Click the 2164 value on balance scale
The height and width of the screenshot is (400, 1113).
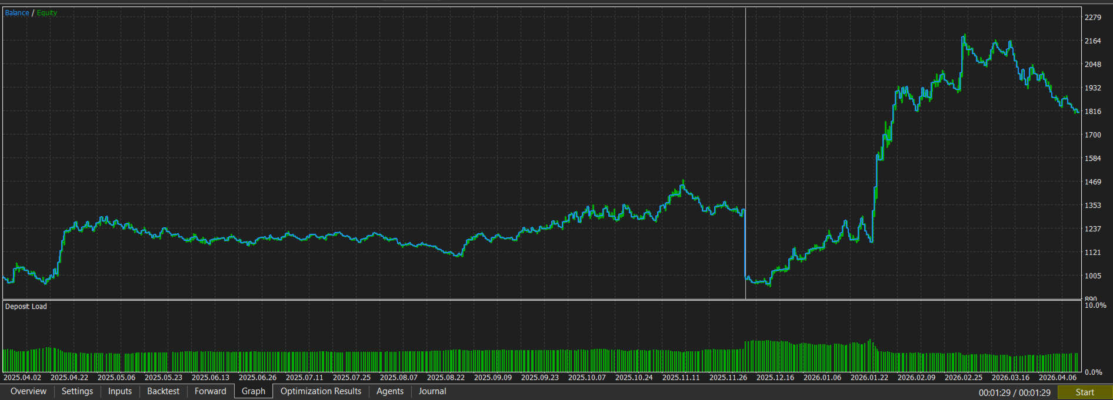coord(1092,41)
